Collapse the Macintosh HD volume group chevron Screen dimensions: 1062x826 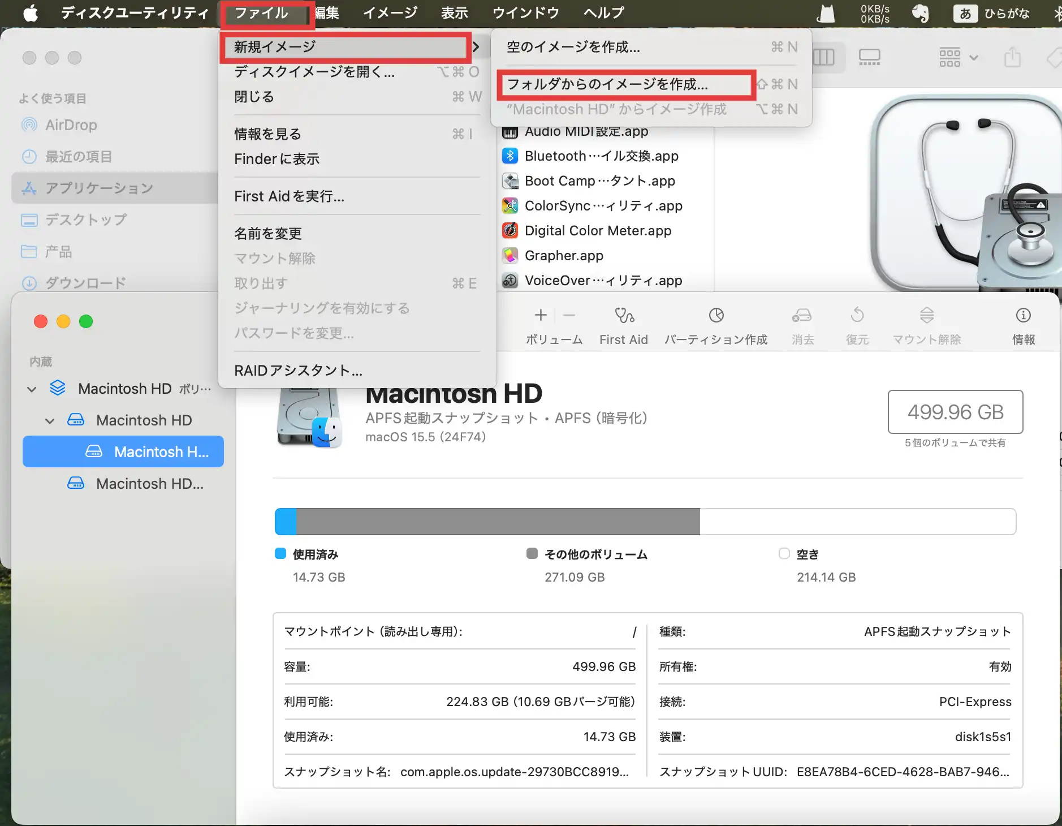pyautogui.click(x=32, y=389)
